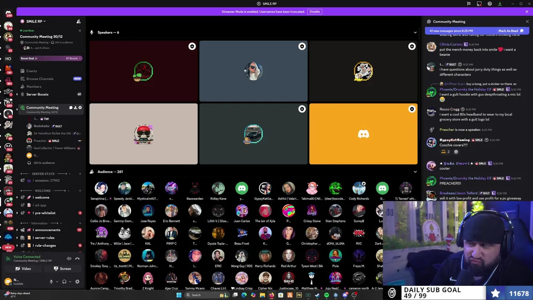
Task: Click the reaction on GypsyKatGaming's message
Action: (446, 152)
